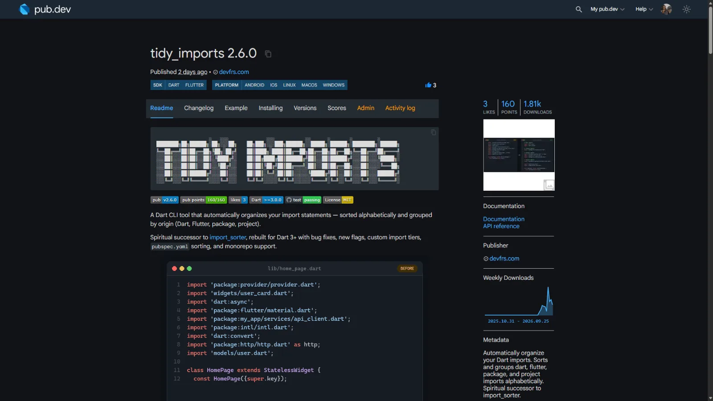Filter by the ANDROID platform tag
This screenshot has height=401, width=713.
click(254, 85)
